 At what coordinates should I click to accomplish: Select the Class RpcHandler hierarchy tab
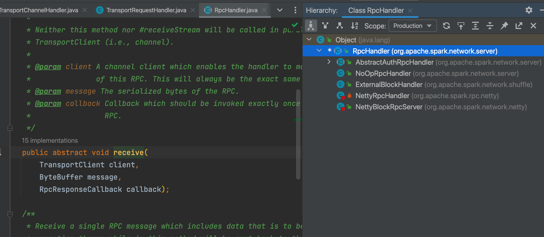point(376,11)
